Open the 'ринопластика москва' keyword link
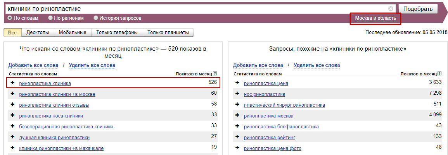 click(268, 116)
